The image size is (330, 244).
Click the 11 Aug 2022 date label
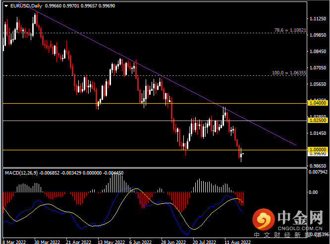[238, 242]
